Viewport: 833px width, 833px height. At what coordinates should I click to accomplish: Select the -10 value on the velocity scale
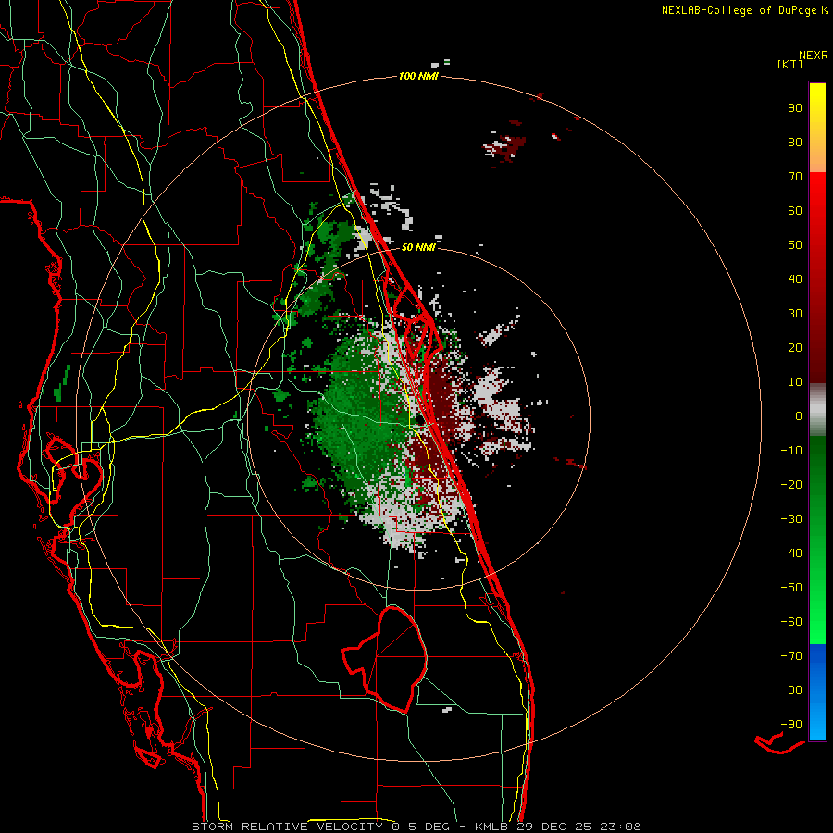point(791,451)
